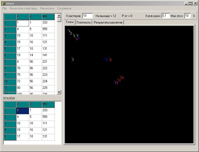This screenshot has height=152, width=199.
Task: Click the Мах откл input field
Action: (x=188, y=16)
